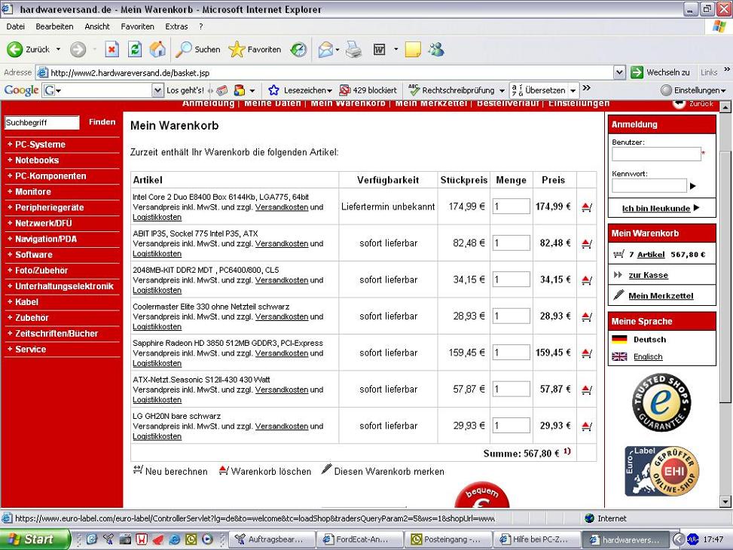Go to the Home page icon
The width and height of the screenshot is (733, 550).
pos(158,49)
